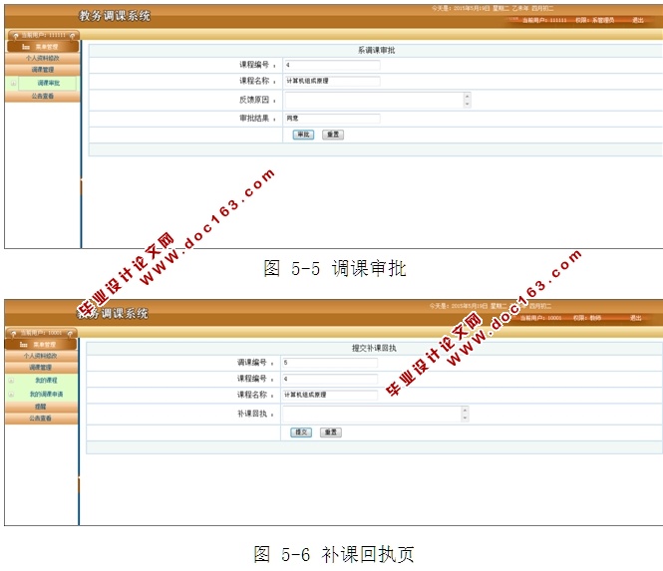
Task: Click the down arrow in the 补课回执 scrollbar
Action: point(466,418)
